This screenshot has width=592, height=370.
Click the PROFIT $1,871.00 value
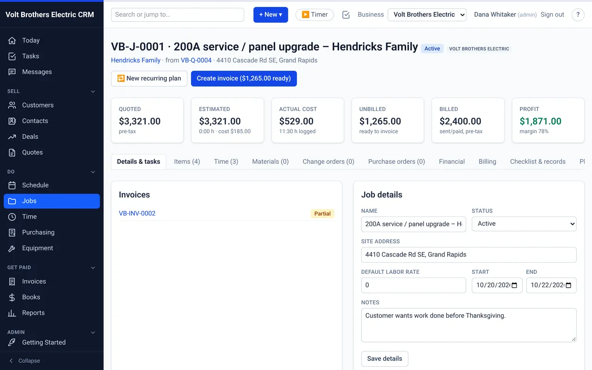coord(540,121)
